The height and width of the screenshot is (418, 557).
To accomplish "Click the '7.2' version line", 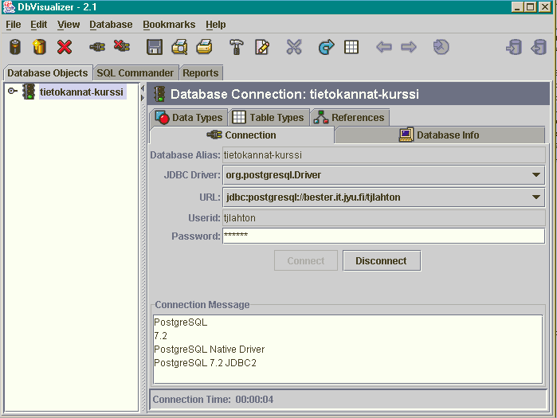I will 160,336.
